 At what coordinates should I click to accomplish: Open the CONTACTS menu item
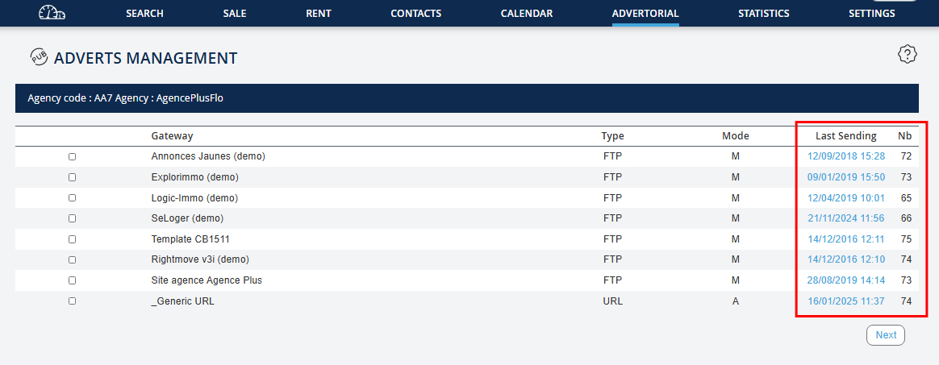pyautogui.click(x=415, y=14)
